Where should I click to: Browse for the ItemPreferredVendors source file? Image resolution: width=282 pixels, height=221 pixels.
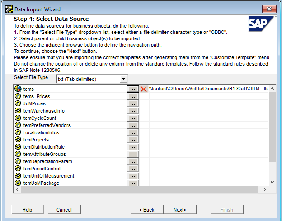(x=132, y=125)
